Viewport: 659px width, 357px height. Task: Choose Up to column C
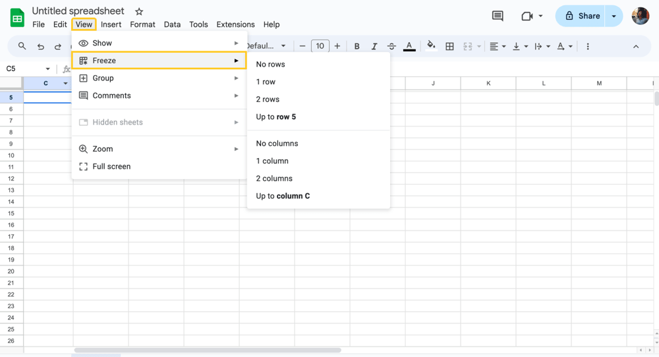pyautogui.click(x=283, y=196)
